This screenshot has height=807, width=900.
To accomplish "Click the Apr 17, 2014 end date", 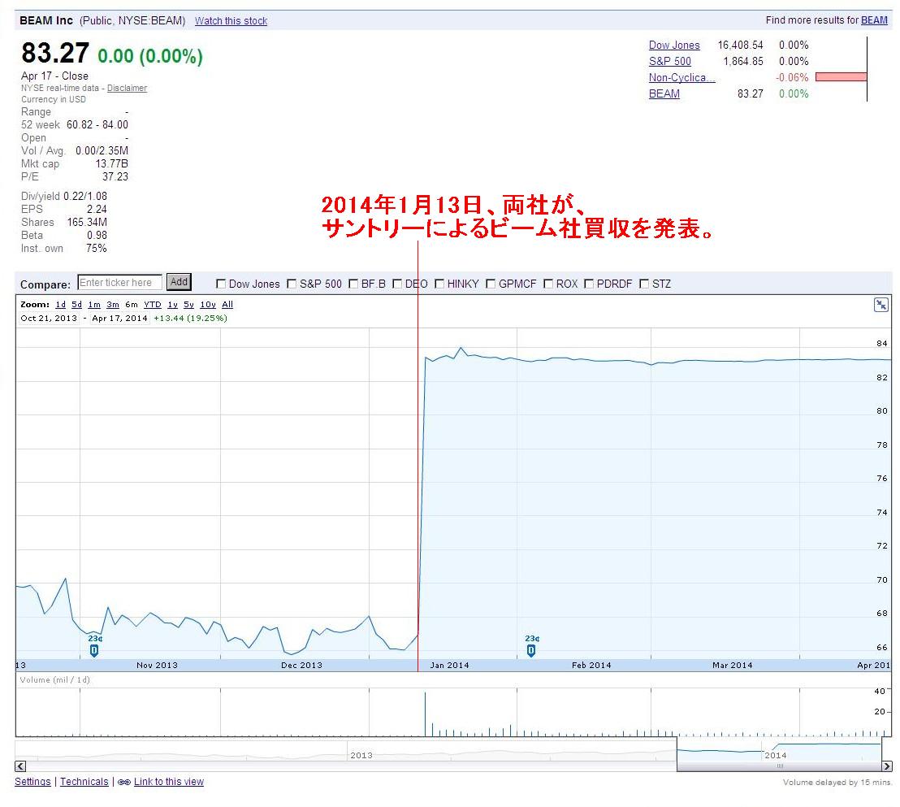I will click(119, 319).
